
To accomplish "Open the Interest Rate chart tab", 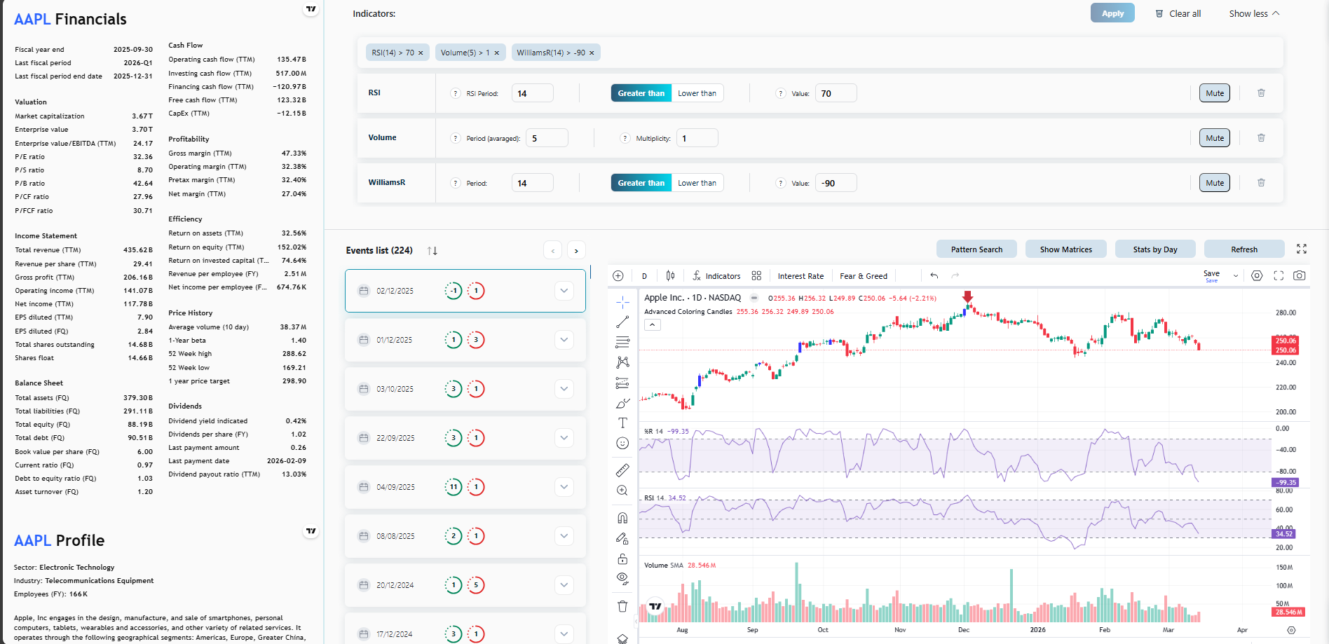I will [800, 276].
